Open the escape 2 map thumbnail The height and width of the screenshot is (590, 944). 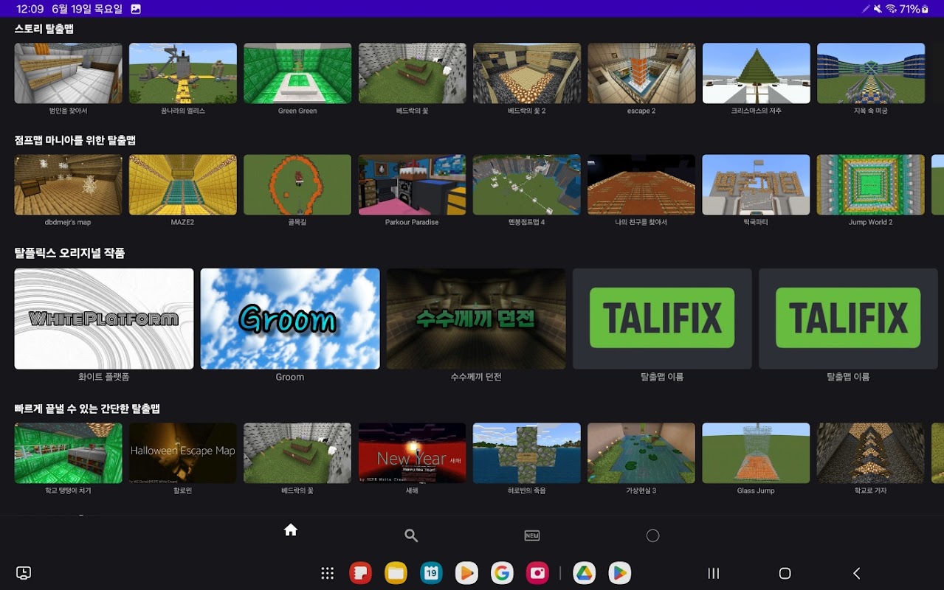[x=641, y=73]
